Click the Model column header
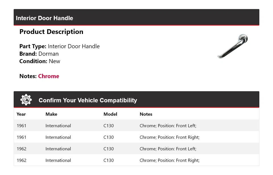 [110, 114]
